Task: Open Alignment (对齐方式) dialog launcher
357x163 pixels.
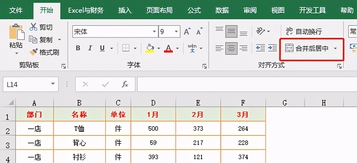Action: [x=339, y=66]
